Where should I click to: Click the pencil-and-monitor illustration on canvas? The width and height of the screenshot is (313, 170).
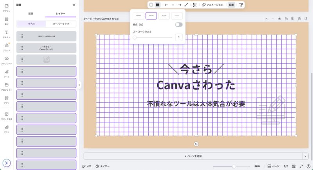point(271,110)
